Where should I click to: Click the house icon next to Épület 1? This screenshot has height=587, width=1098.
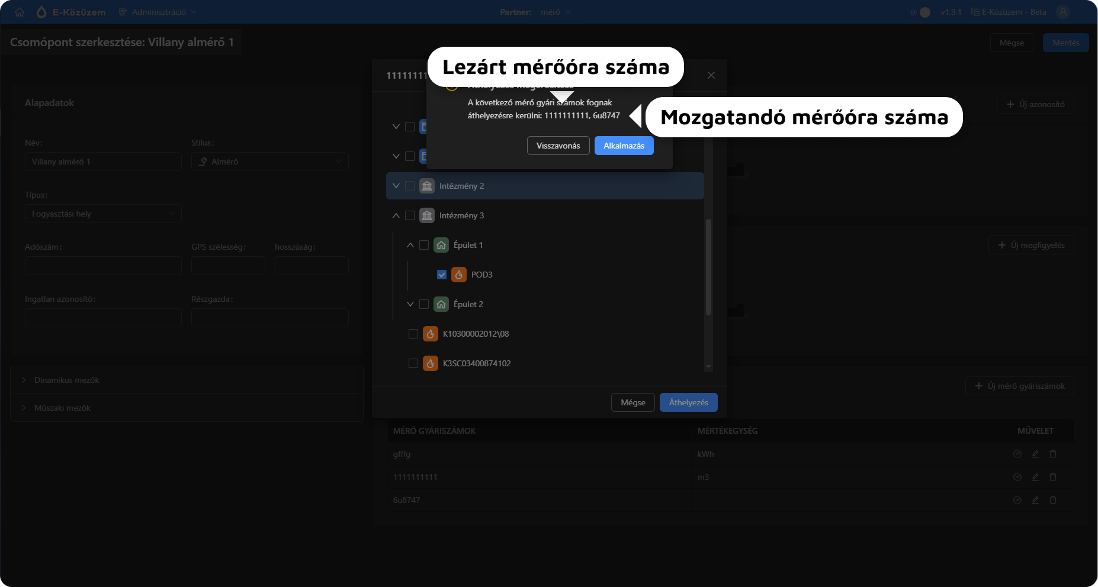[x=441, y=244]
